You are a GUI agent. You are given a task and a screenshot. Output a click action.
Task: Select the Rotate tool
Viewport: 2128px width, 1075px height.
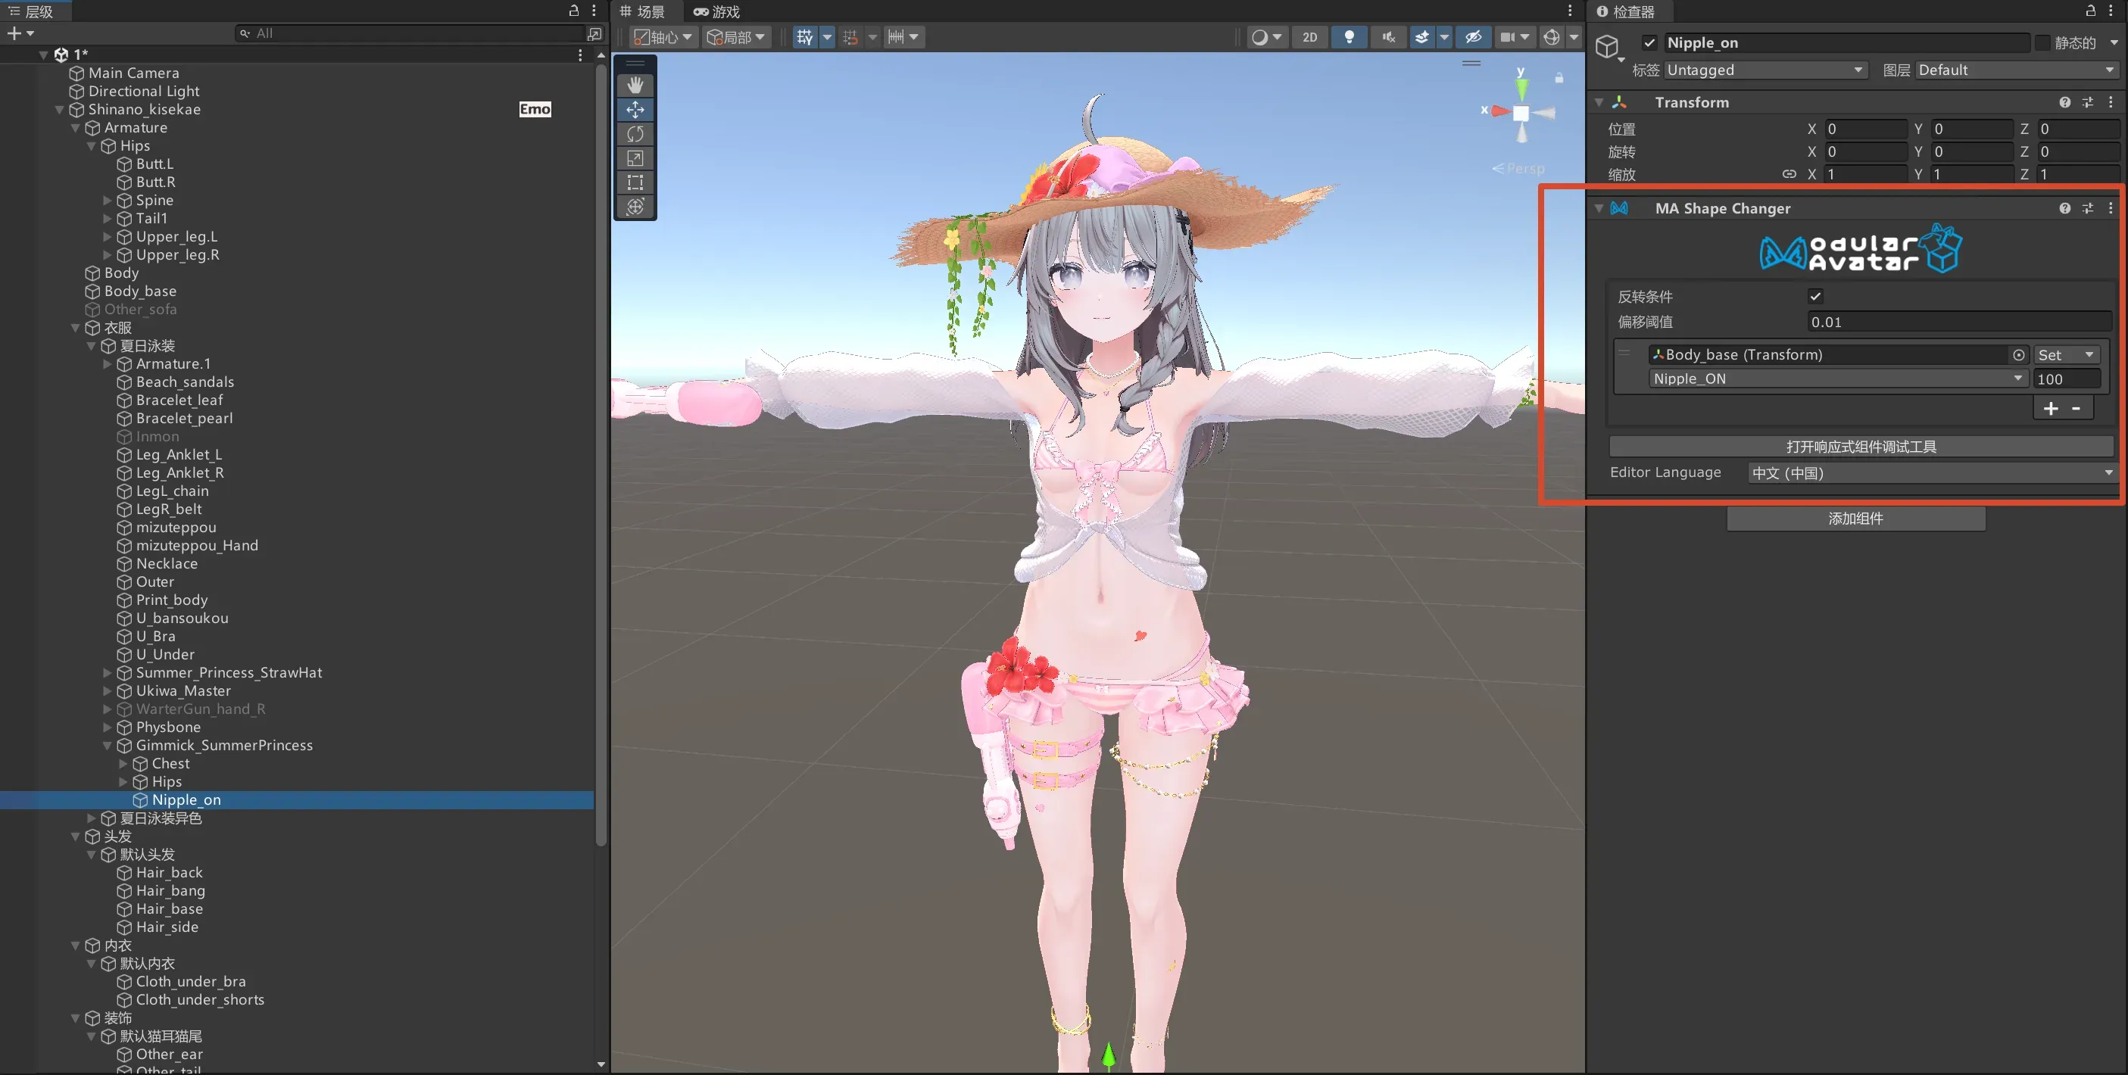(635, 134)
